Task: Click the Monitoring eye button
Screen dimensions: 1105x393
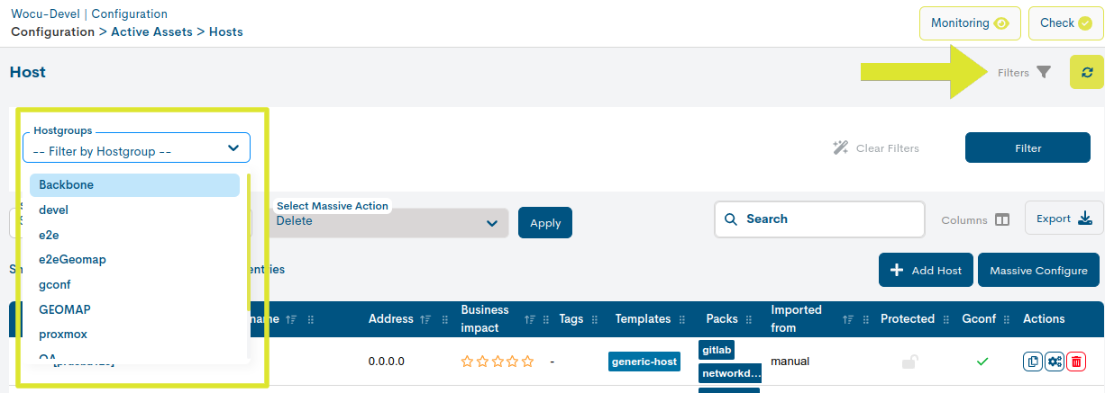Action: click(970, 23)
